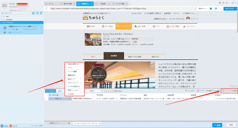This screenshot has height=128, width=238.
Task: Click the red video icon in status bar
Action: tap(11, 126)
